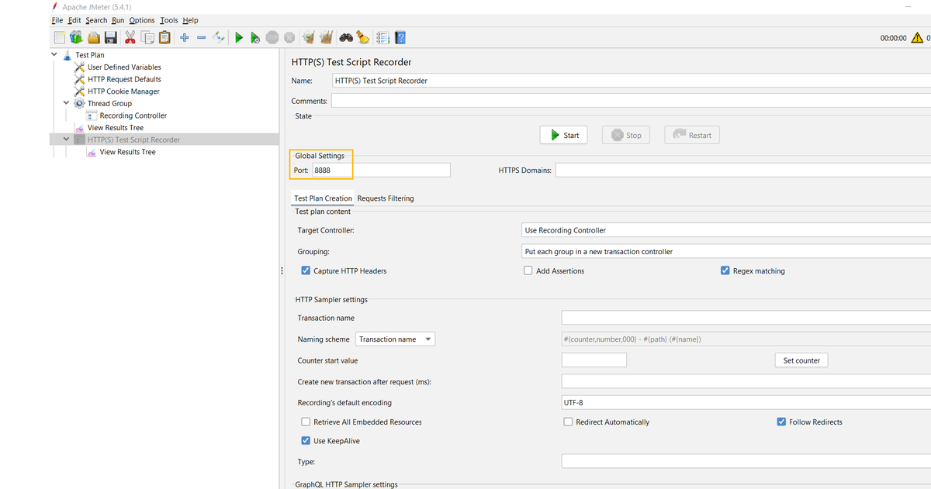
Task: Enable Retrieve All Embedded Resources checkbox
Action: [306, 422]
